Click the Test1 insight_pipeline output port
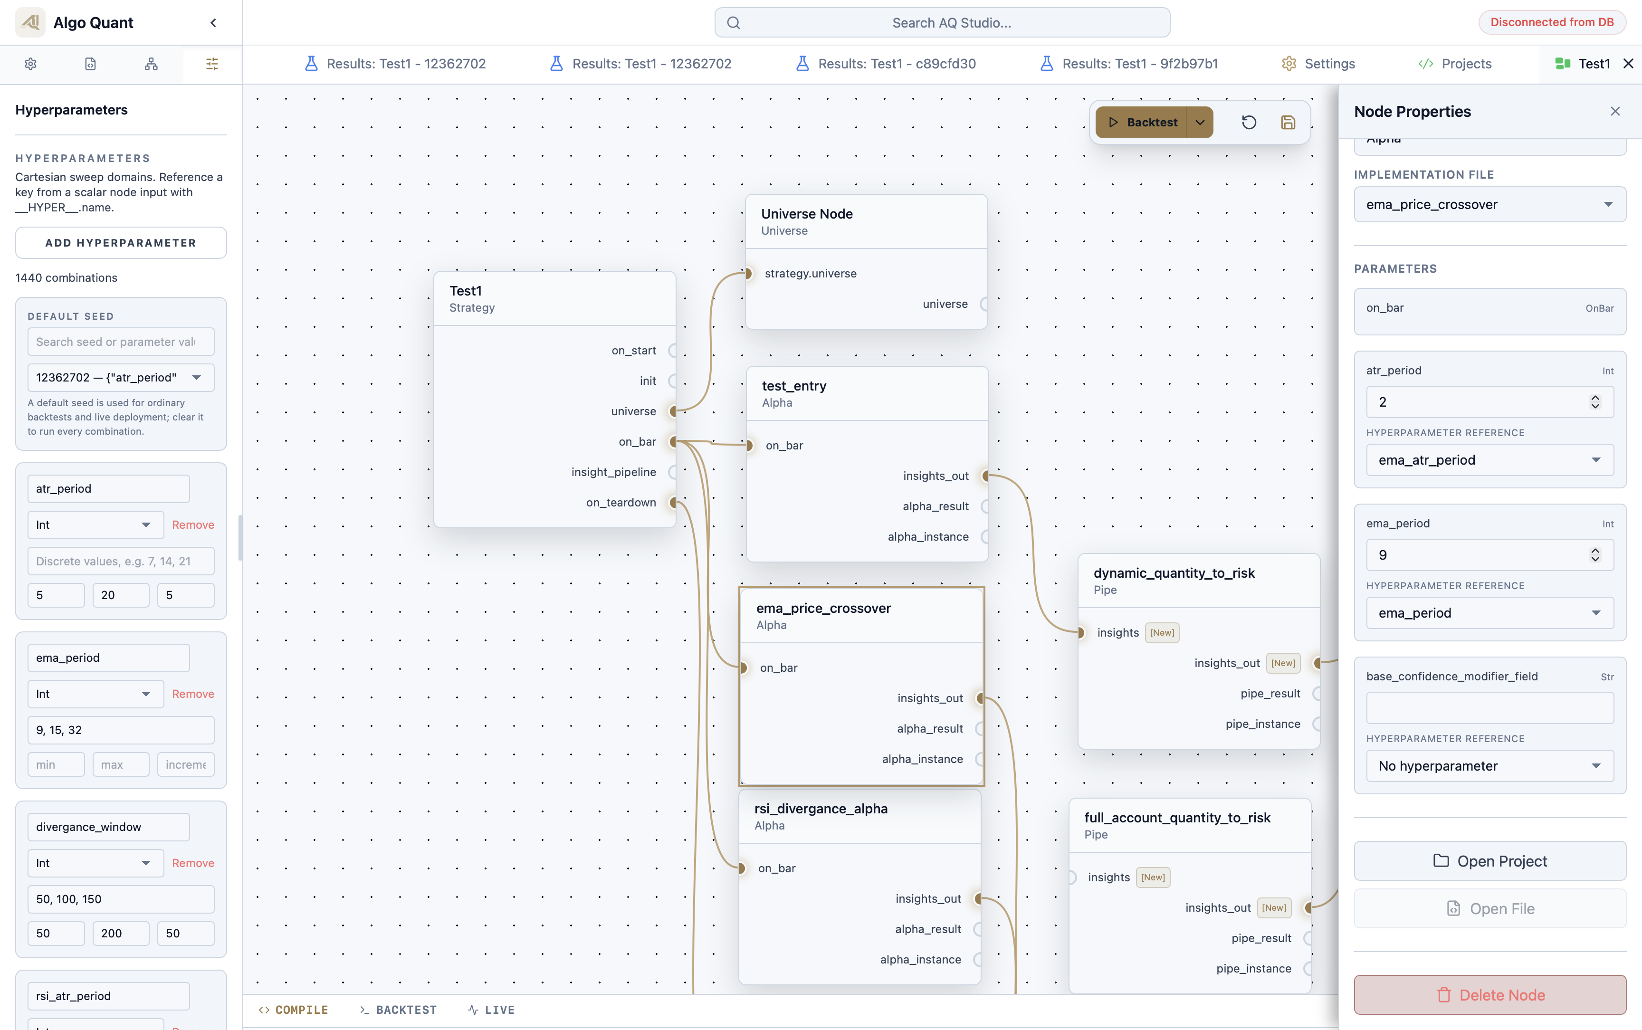 (x=673, y=472)
